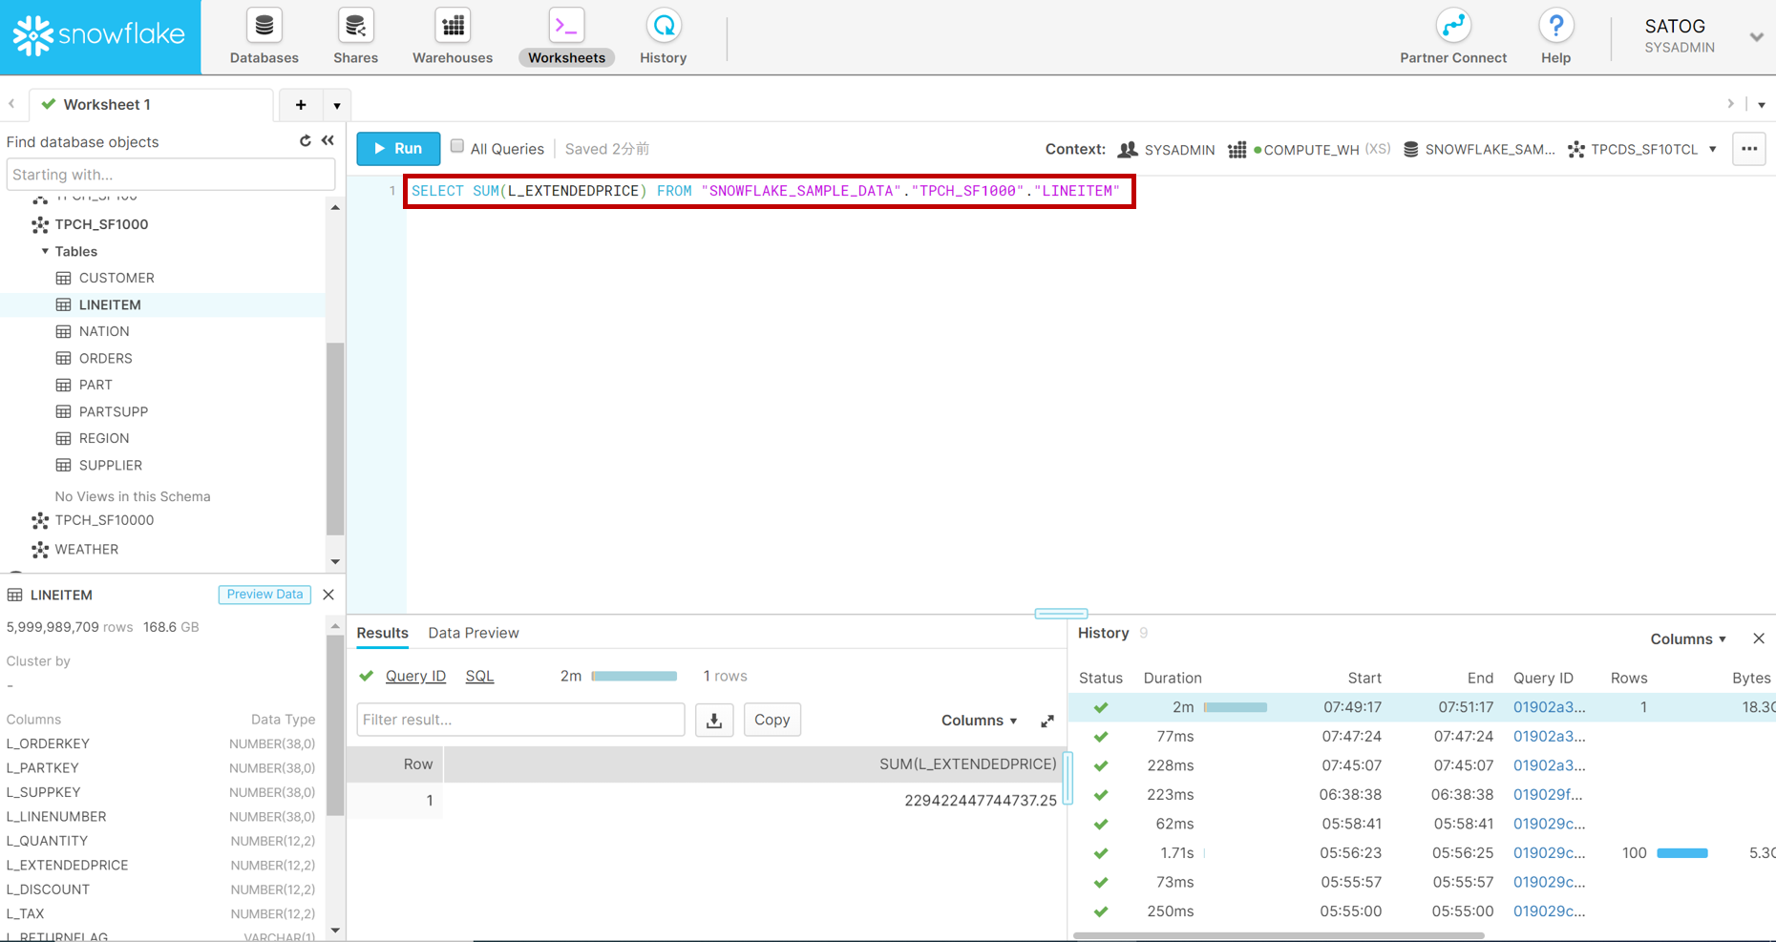Image resolution: width=1776 pixels, height=942 pixels.
Task: Open the Databases page
Action: (264, 37)
